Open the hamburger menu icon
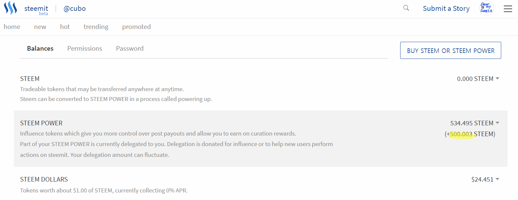 point(508,9)
